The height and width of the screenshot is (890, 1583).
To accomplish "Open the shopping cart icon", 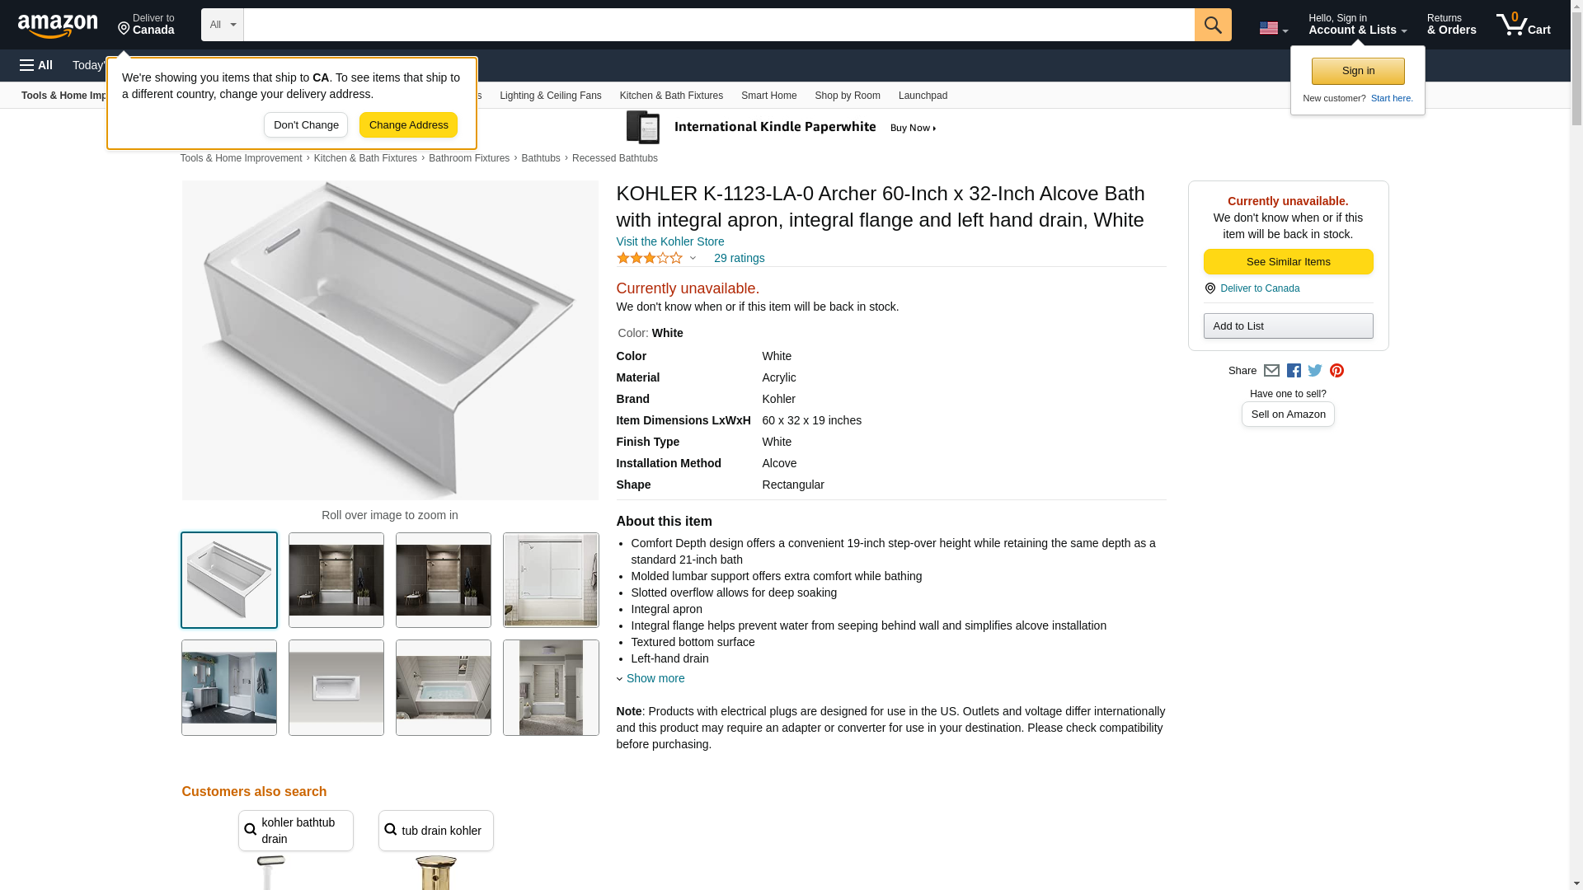I will (x=1523, y=25).
